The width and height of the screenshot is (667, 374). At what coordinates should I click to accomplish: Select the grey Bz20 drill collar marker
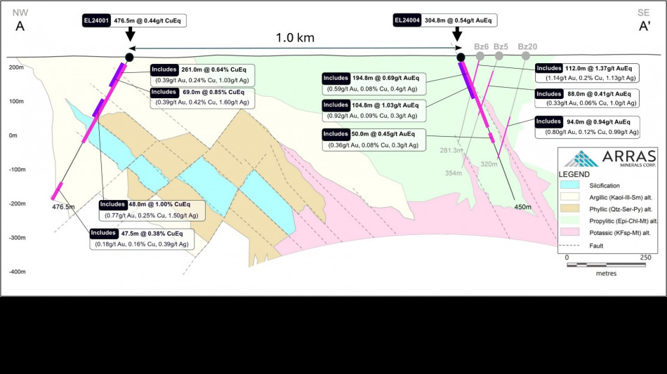coord(527,55)
